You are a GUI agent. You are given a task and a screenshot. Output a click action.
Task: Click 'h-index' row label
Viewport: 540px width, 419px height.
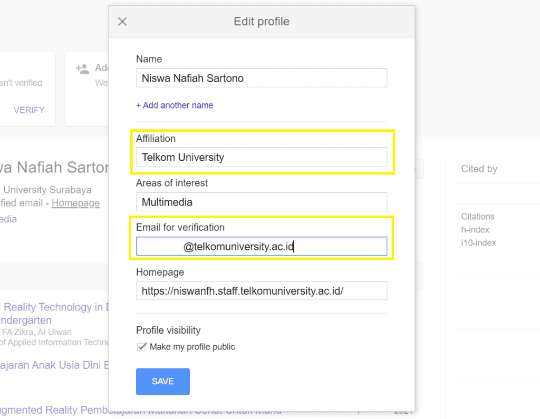pos(475,230)
